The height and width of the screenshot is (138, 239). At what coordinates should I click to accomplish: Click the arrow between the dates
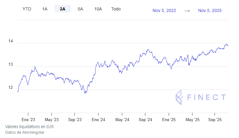coord(187,10)
